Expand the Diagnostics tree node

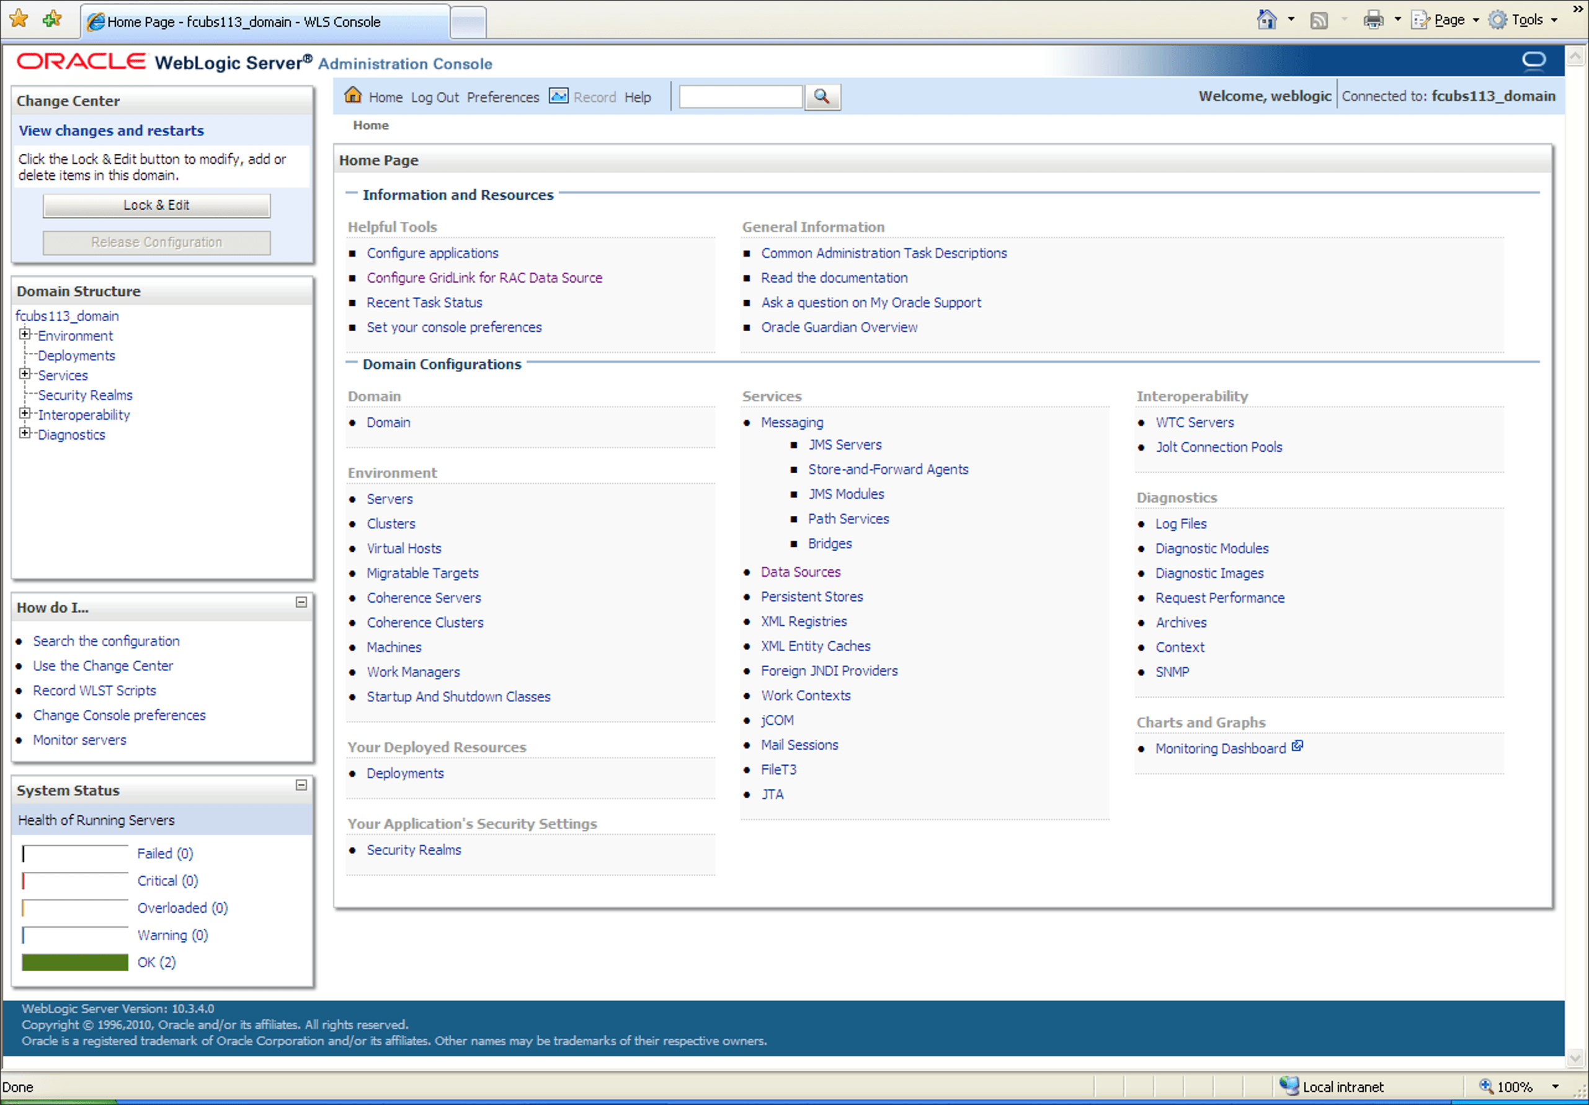(25, 434)
